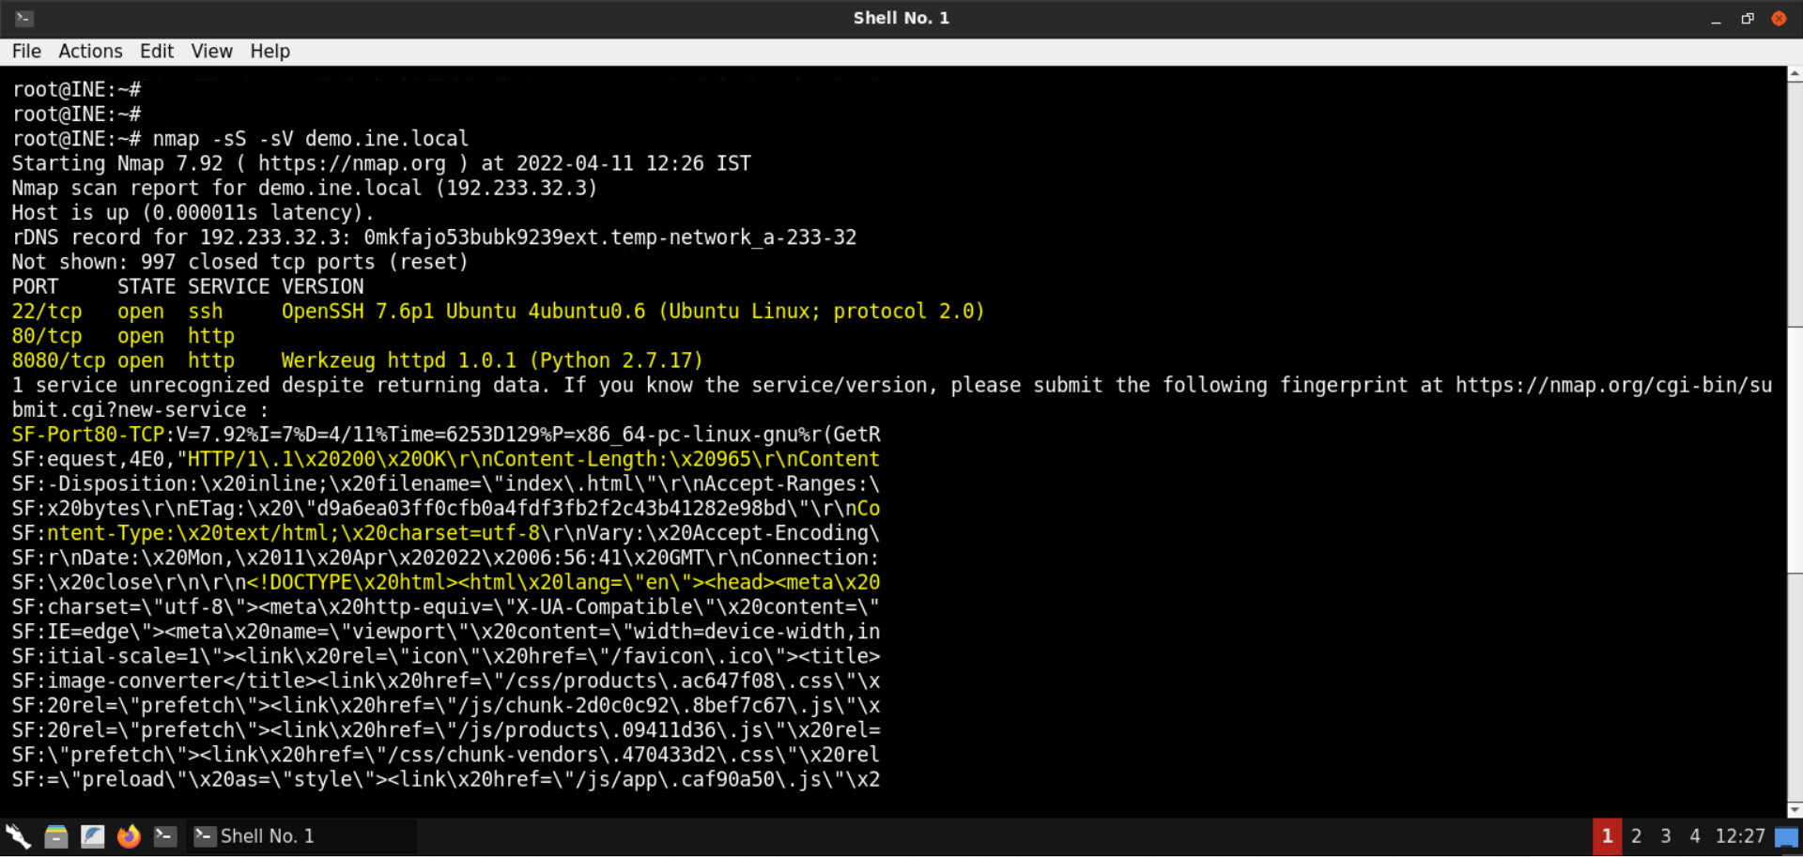
Task: Open the View menu
Action: click(211, 51)
